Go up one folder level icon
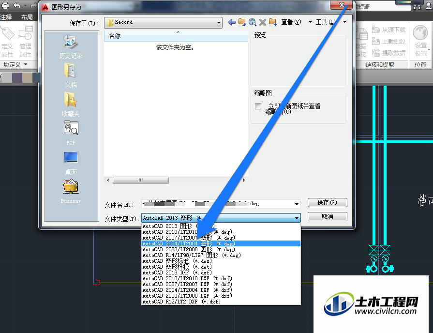The height and width of the screenshot is (333, 433). [242, 22]
